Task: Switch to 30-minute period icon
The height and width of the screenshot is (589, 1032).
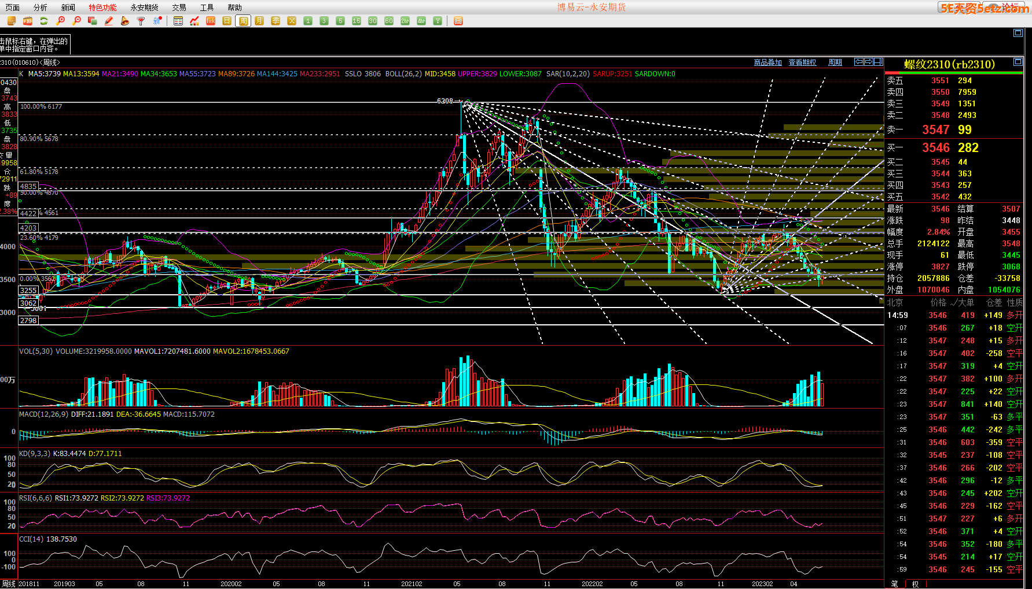Action: (x=373, y=21)
